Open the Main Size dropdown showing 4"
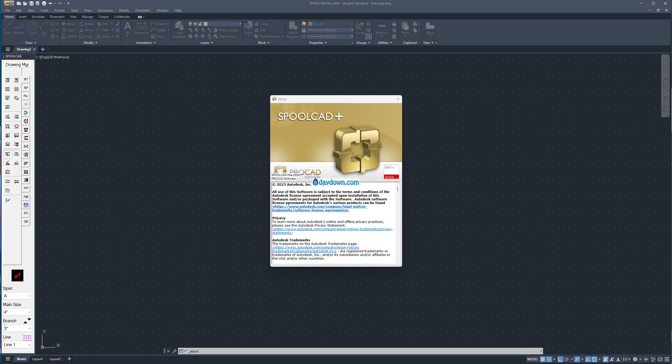The width and height of the screenshot is (672, 364). click(17, 312)
